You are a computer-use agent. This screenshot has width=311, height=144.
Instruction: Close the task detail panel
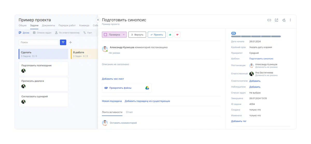click(x=98, y=20)
